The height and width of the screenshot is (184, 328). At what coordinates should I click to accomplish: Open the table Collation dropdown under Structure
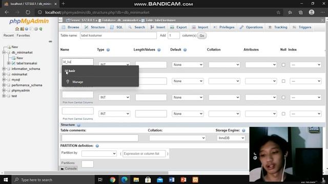coord(177,138)
